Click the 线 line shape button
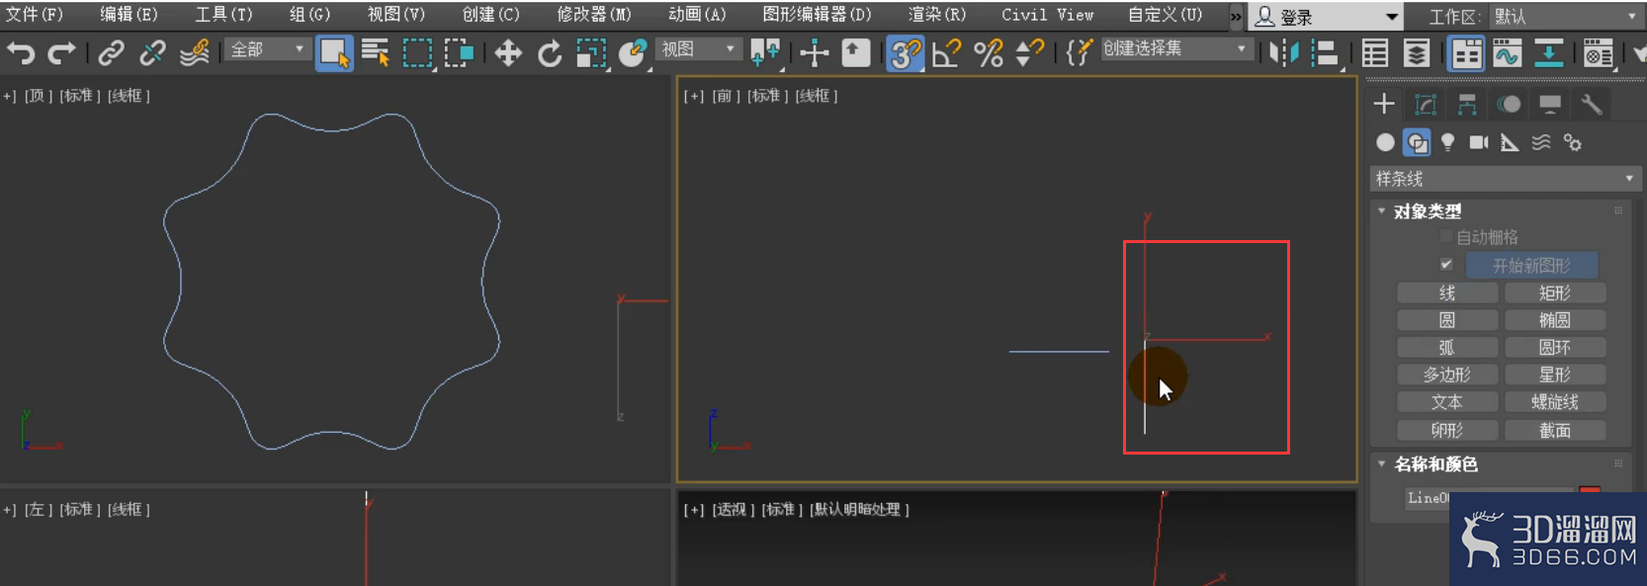Screen dimensions: 1647x586 click(1447, 293)
